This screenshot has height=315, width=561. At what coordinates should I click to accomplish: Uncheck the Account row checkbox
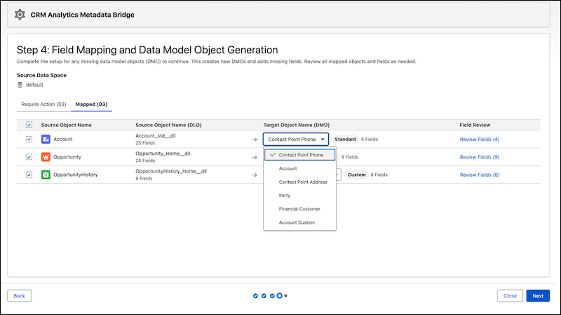(x=29, y=139)
